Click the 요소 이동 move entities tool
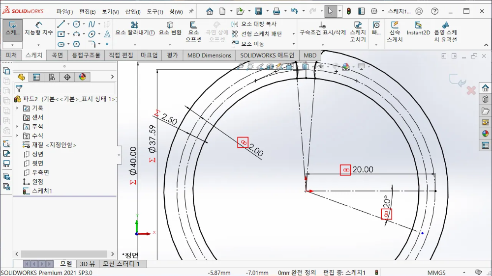Screen dimensions: 492x276 [x=248, y=44]
